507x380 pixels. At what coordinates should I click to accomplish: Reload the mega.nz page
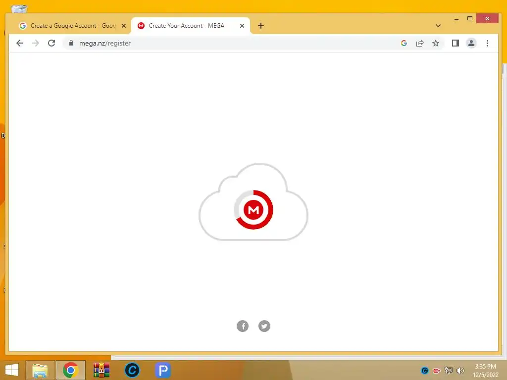point(51,44)
